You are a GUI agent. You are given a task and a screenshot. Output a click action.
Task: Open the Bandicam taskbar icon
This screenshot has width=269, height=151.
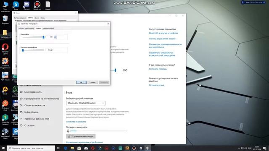pyautogui.click(x=134, y=148)
